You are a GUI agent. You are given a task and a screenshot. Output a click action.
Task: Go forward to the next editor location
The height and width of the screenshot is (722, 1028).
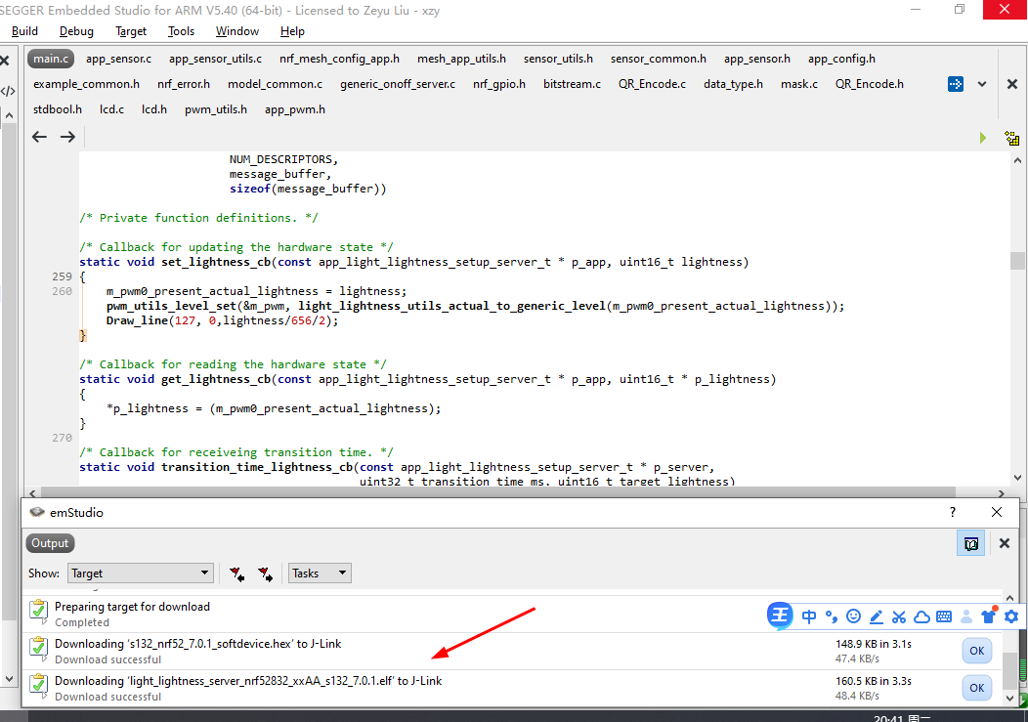click(67, 137)
